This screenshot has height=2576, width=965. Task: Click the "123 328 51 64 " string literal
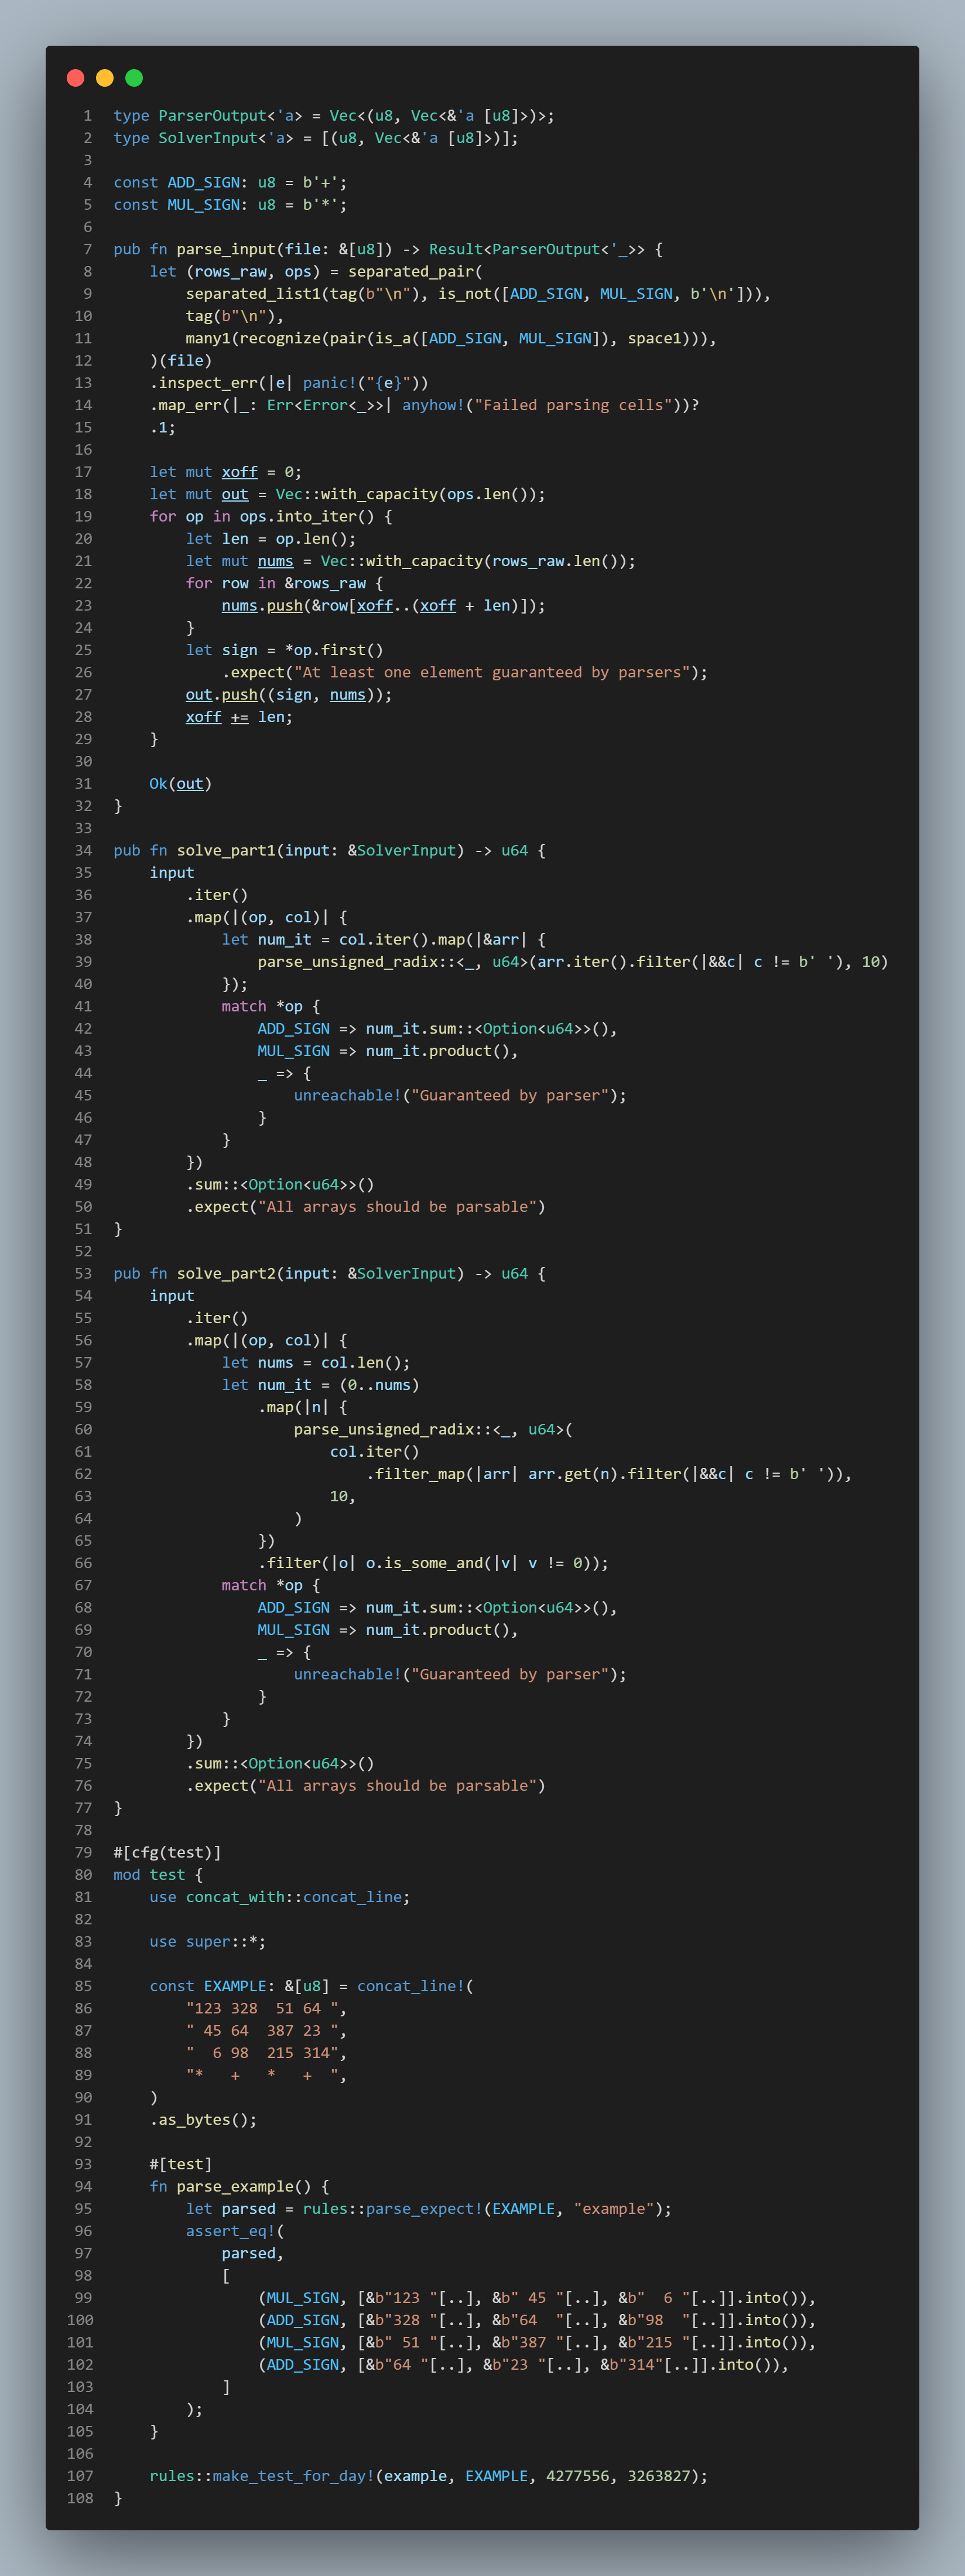tap(262, 2008)
